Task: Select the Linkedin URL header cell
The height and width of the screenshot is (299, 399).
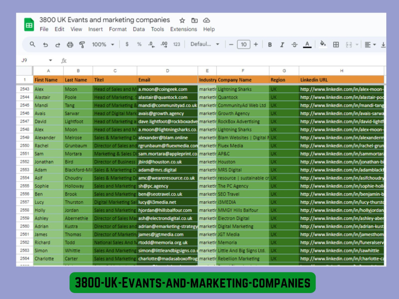Action: [342, 80]
